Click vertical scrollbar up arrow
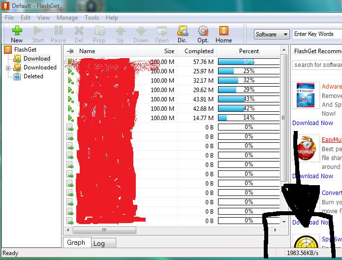 coord(284,50)
